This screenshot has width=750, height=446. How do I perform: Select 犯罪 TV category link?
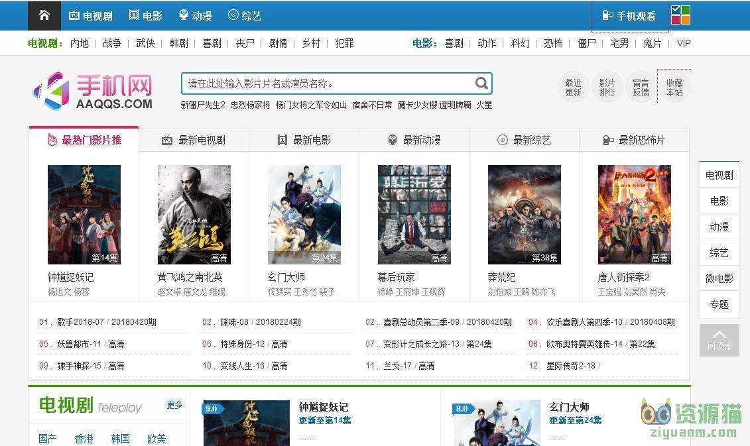click(x=344, y=43)
